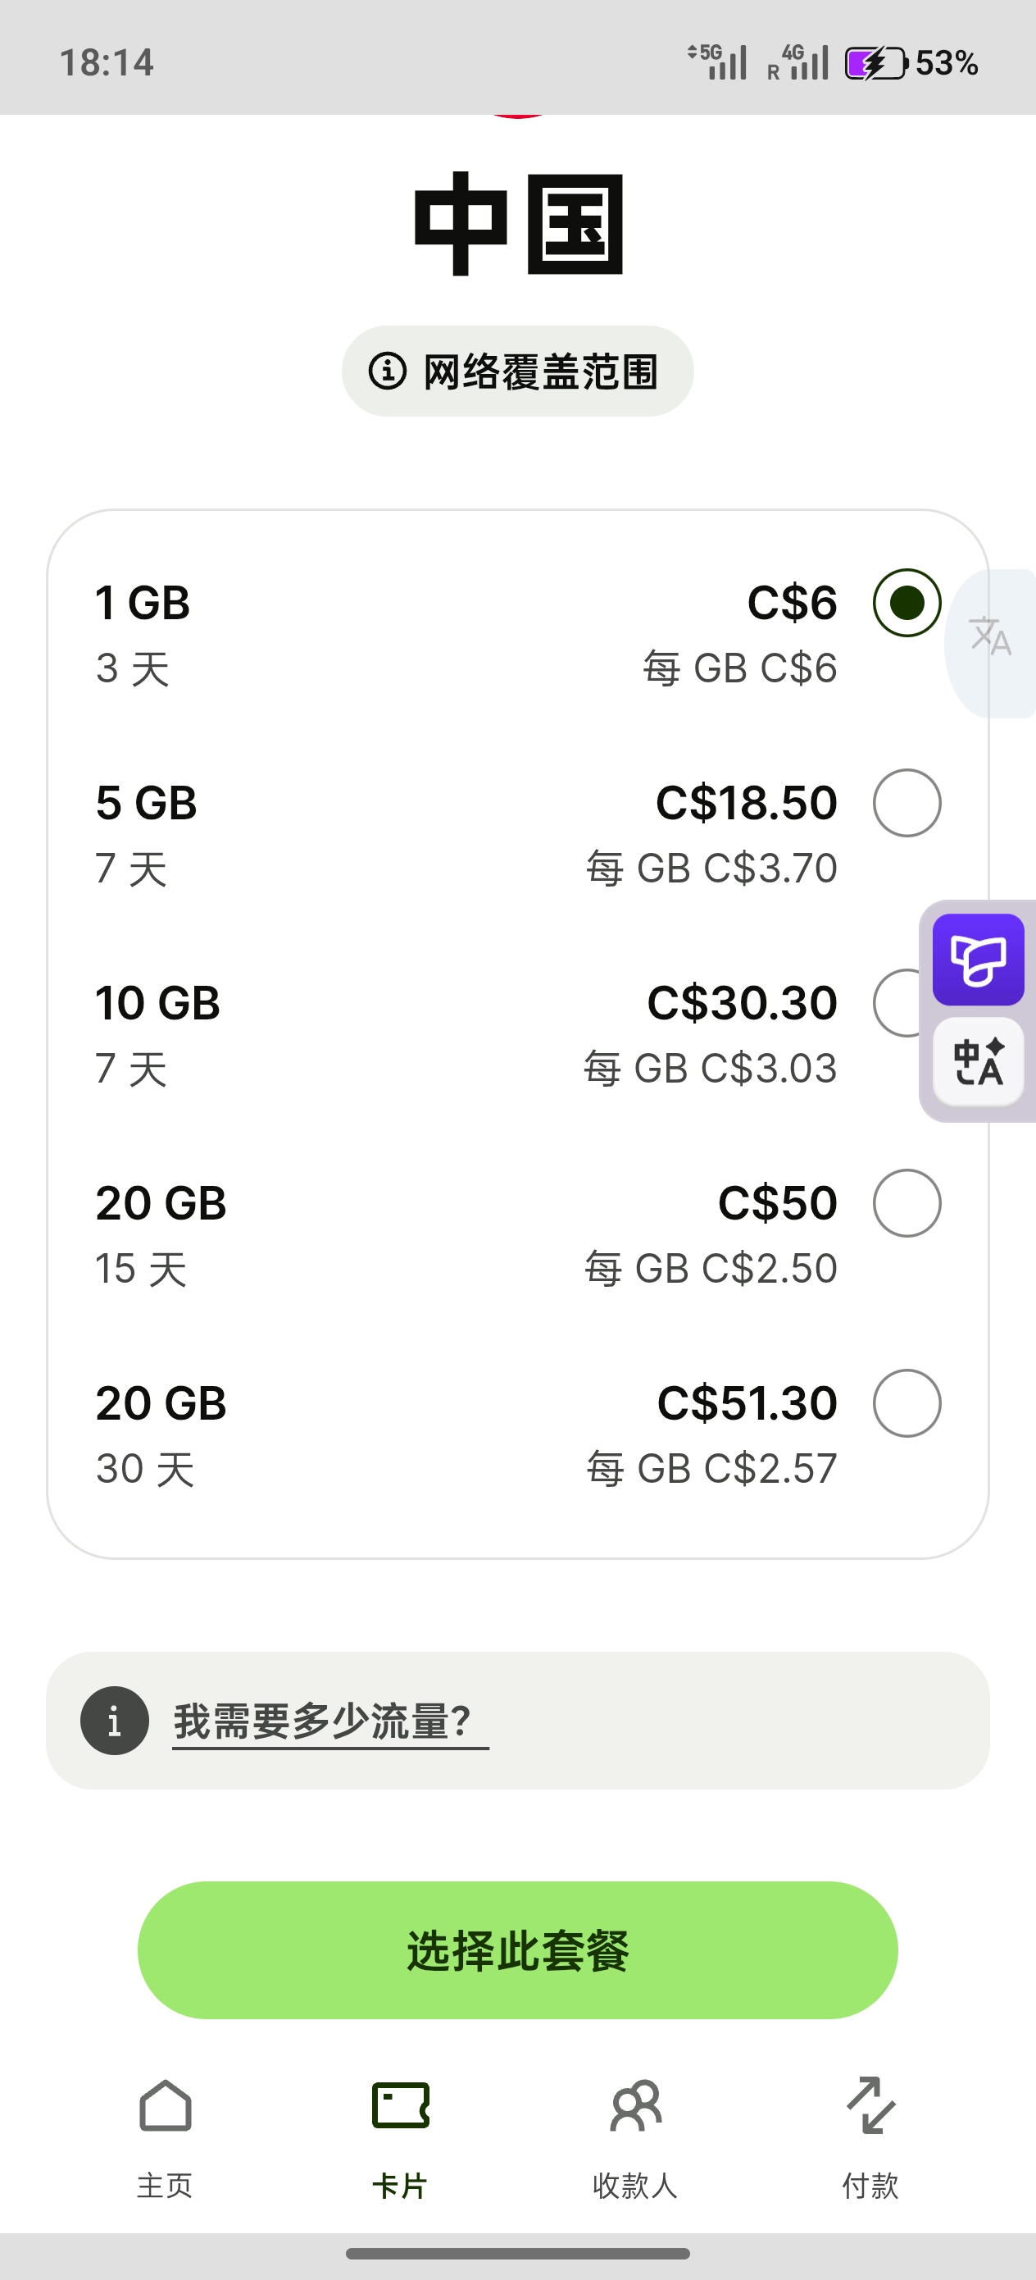This screenshot has height=2280, width=1036.
Task: Tap info icon beside 我需要多少流量
Action: tap(114, 1721)
